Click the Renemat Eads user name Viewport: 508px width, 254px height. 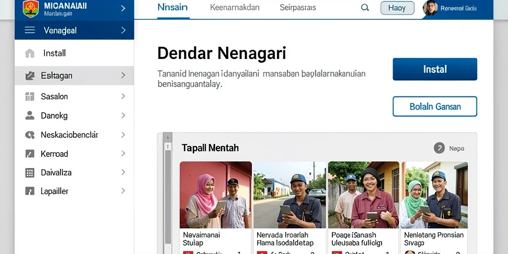click(458, 8)
